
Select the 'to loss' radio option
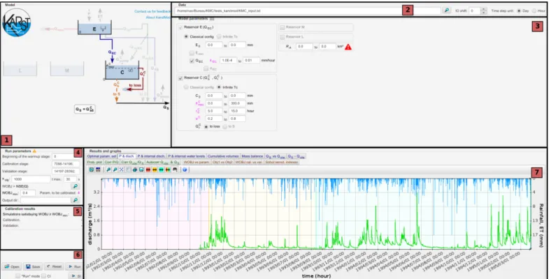[206, 126]
